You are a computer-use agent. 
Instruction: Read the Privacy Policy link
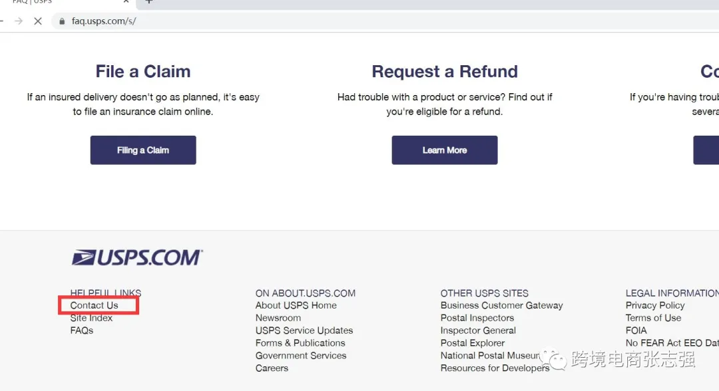pyautogui.click(x=655, y=305)
